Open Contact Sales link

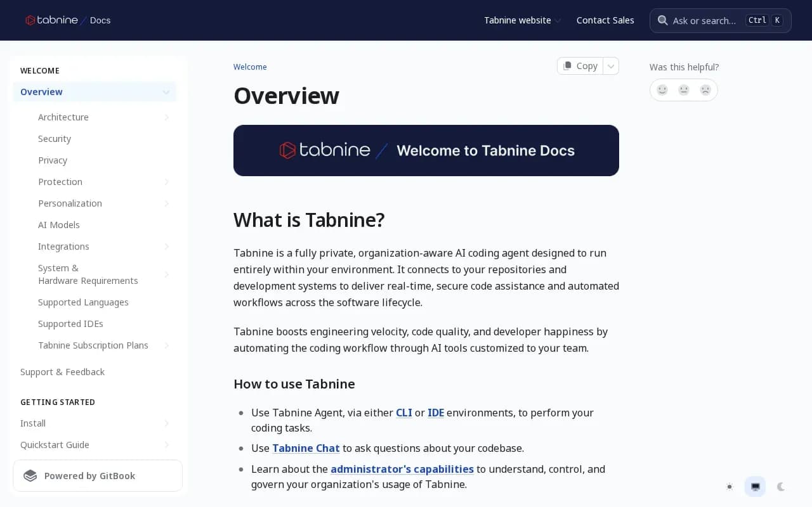(x=605, y=20)
